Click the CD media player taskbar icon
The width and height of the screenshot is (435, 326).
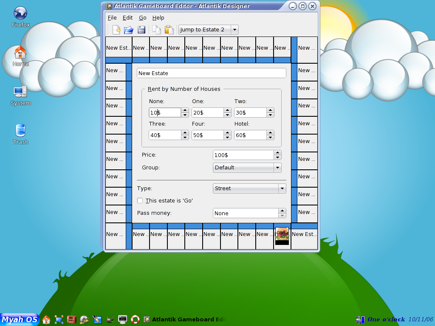(x=85, y=320)
